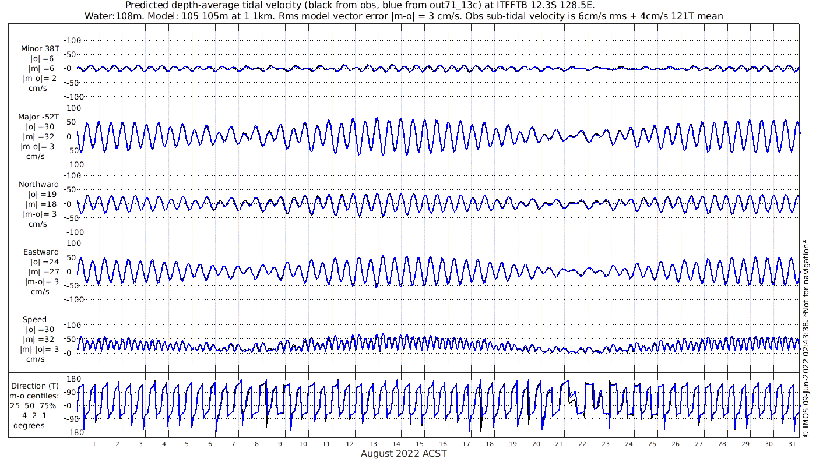Click the 'degrees' unit label

[x=29, y=425]
